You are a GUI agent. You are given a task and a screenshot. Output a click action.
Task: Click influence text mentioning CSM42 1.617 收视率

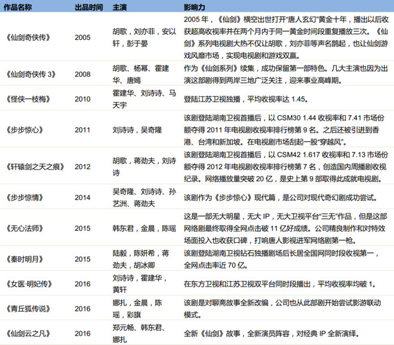pos(286,167)
